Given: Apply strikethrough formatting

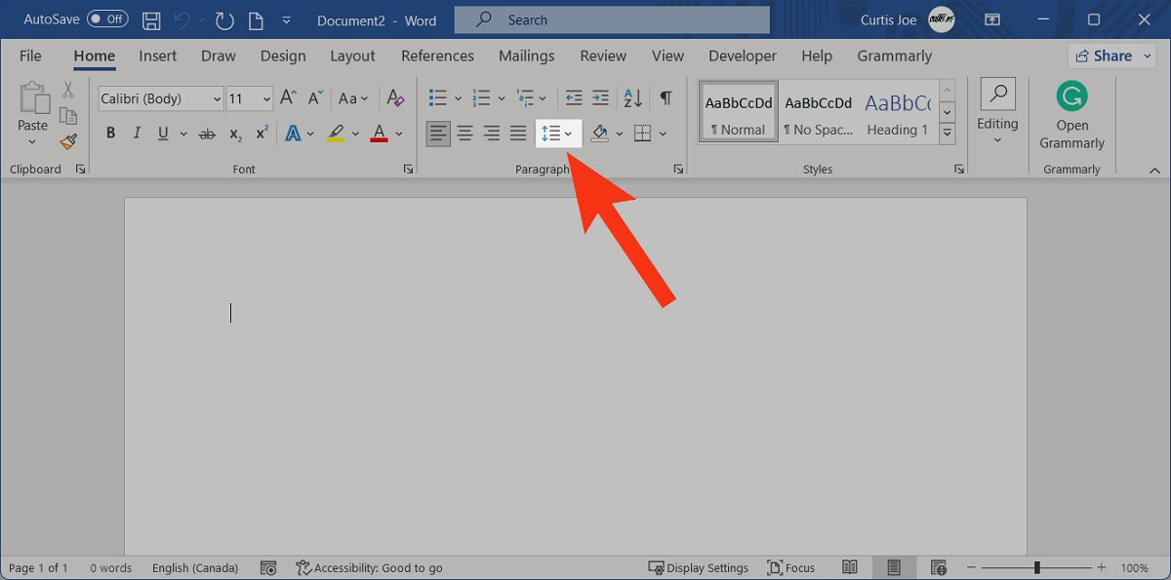Looking at the screenshot, I should (207, 134).
